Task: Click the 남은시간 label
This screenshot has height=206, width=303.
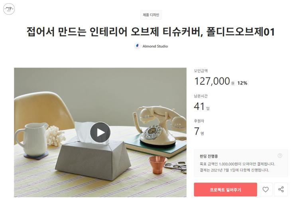Action: (x=201, y=96)
